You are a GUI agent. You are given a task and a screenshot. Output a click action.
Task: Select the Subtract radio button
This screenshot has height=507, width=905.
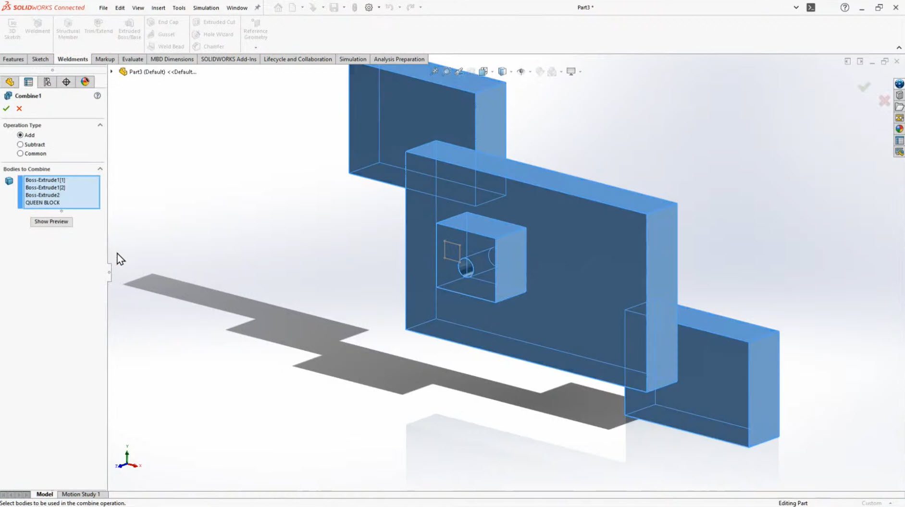[21, 144]
